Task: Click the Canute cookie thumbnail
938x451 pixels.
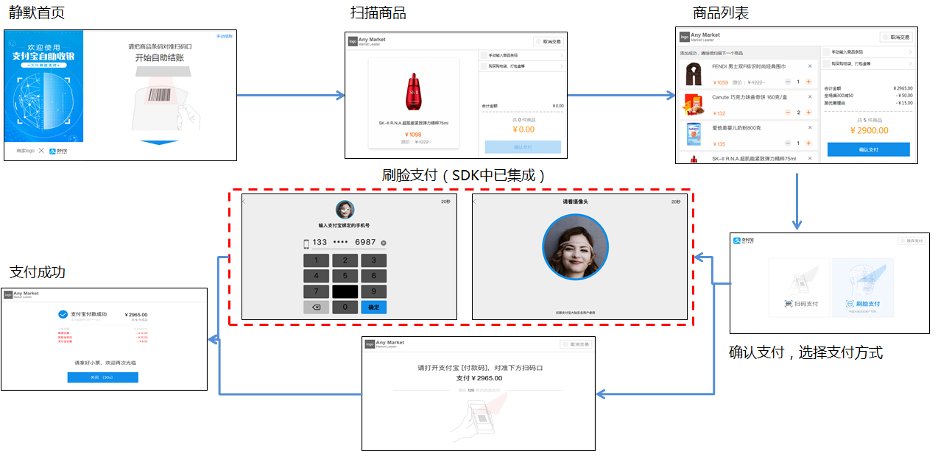Action: pos(694,105)
